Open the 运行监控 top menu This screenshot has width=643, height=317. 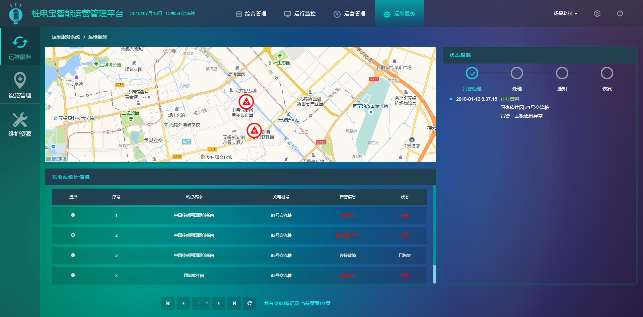tap(300, 14)
